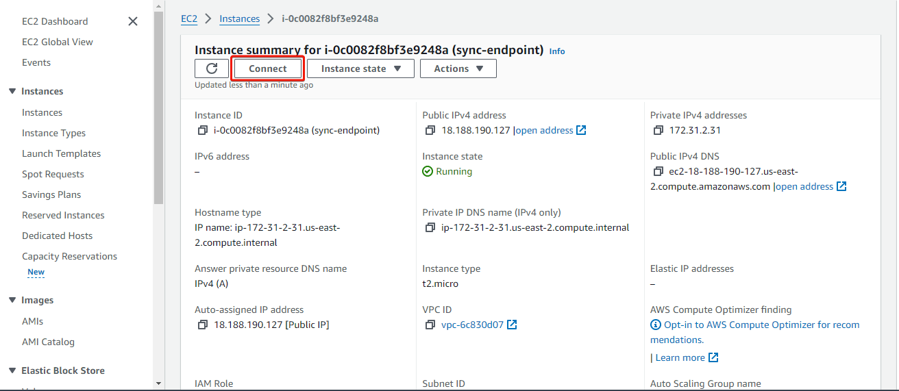The height and width of the screenshot is (391, 899).
Task: Open the Instance state dropdown
Action: pyautogui.click(x=360, y=68)
